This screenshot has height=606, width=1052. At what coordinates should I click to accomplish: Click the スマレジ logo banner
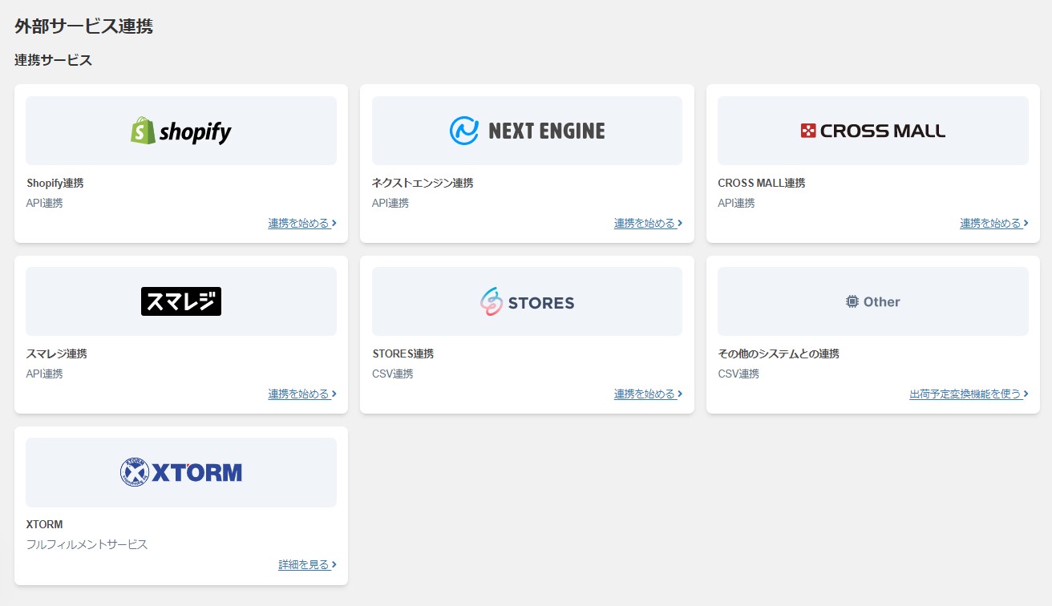click(x=181, y=301)
